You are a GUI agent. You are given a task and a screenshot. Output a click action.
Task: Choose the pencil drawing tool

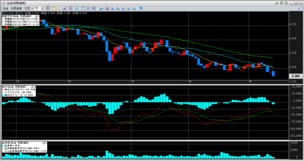(59, 8)
